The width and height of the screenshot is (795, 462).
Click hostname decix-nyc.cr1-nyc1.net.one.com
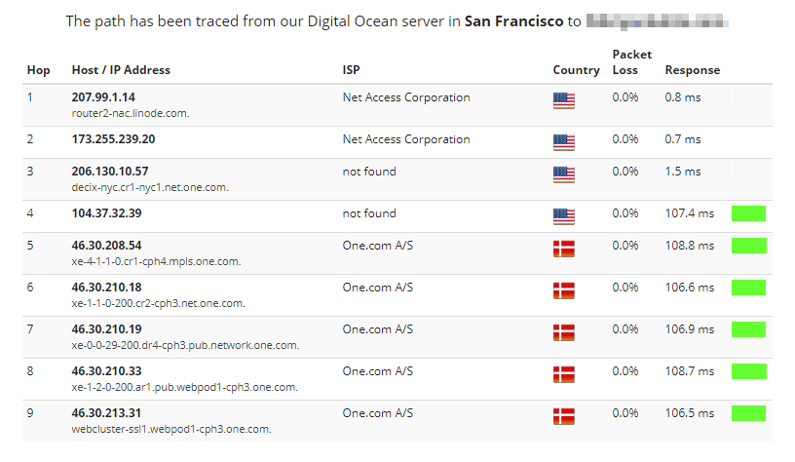coord(150,187)
